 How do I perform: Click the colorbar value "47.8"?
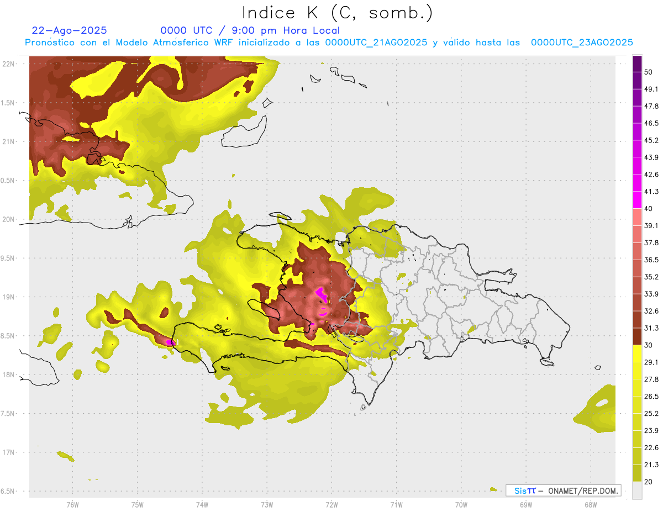[x=651, y=106]
